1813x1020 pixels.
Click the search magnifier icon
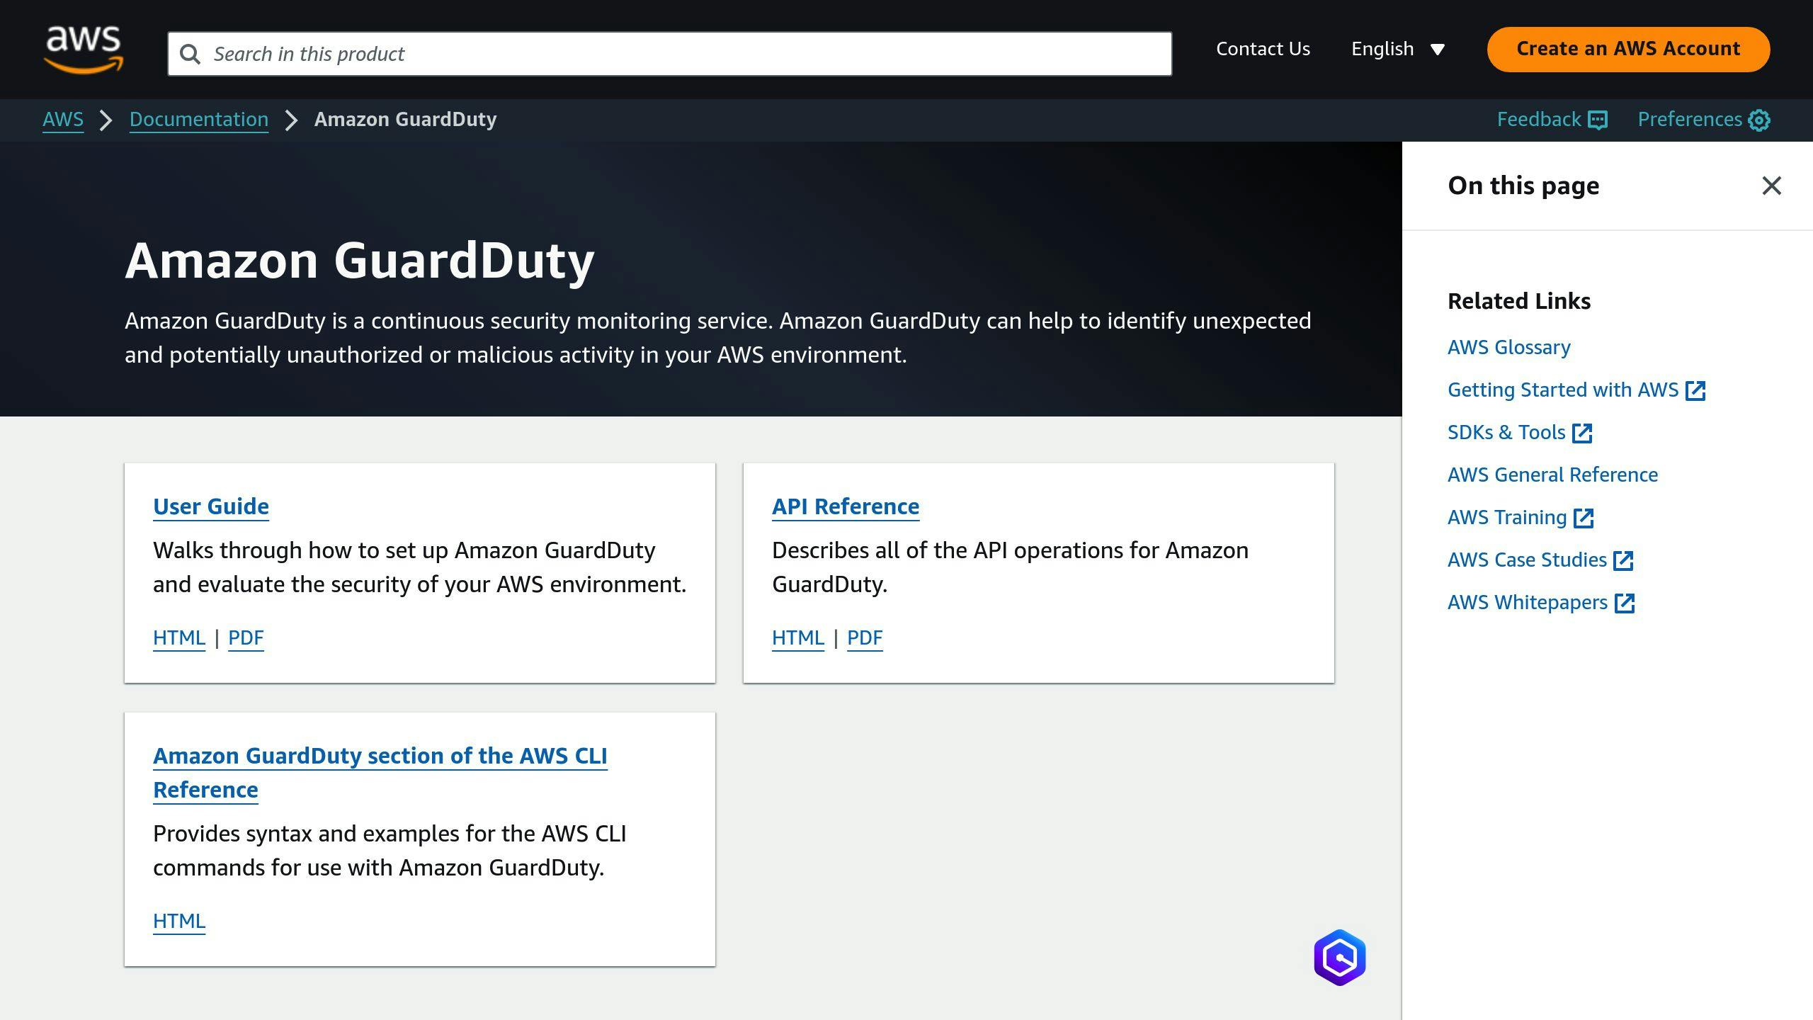pyautogui.click(x=190, y=54)
